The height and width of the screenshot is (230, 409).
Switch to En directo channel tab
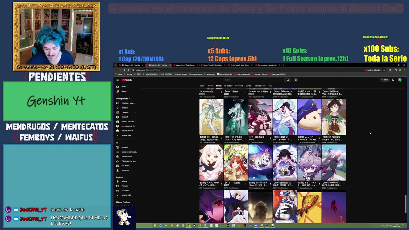pos(228,86)
